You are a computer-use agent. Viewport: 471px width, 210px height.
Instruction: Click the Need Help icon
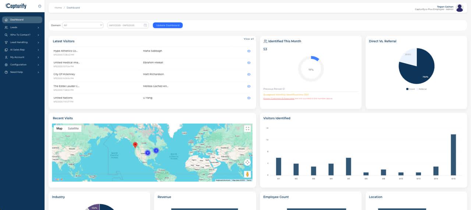point(6,72)
